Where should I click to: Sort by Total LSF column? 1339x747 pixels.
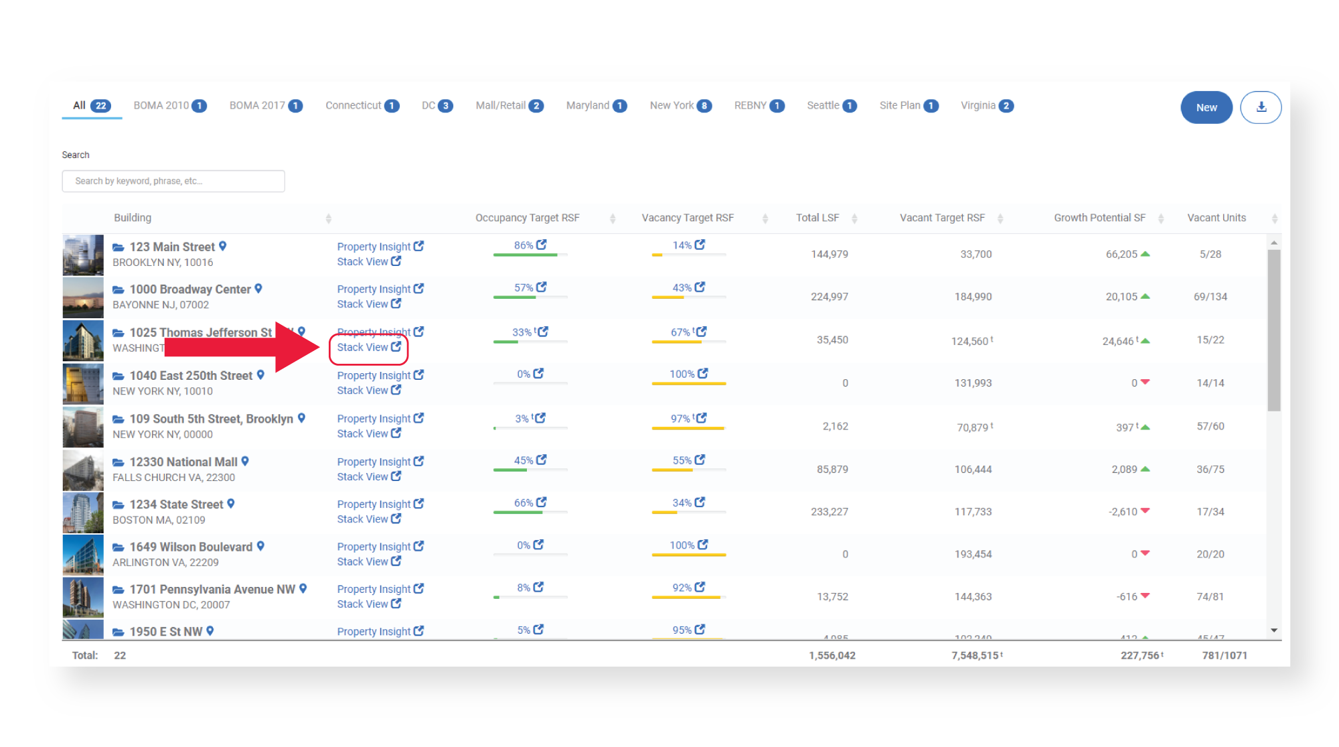click(854, 218)
